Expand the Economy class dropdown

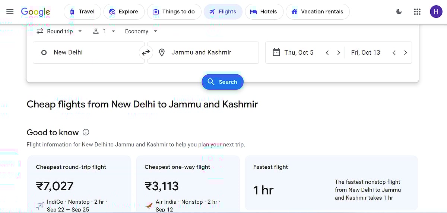point(141,31)
